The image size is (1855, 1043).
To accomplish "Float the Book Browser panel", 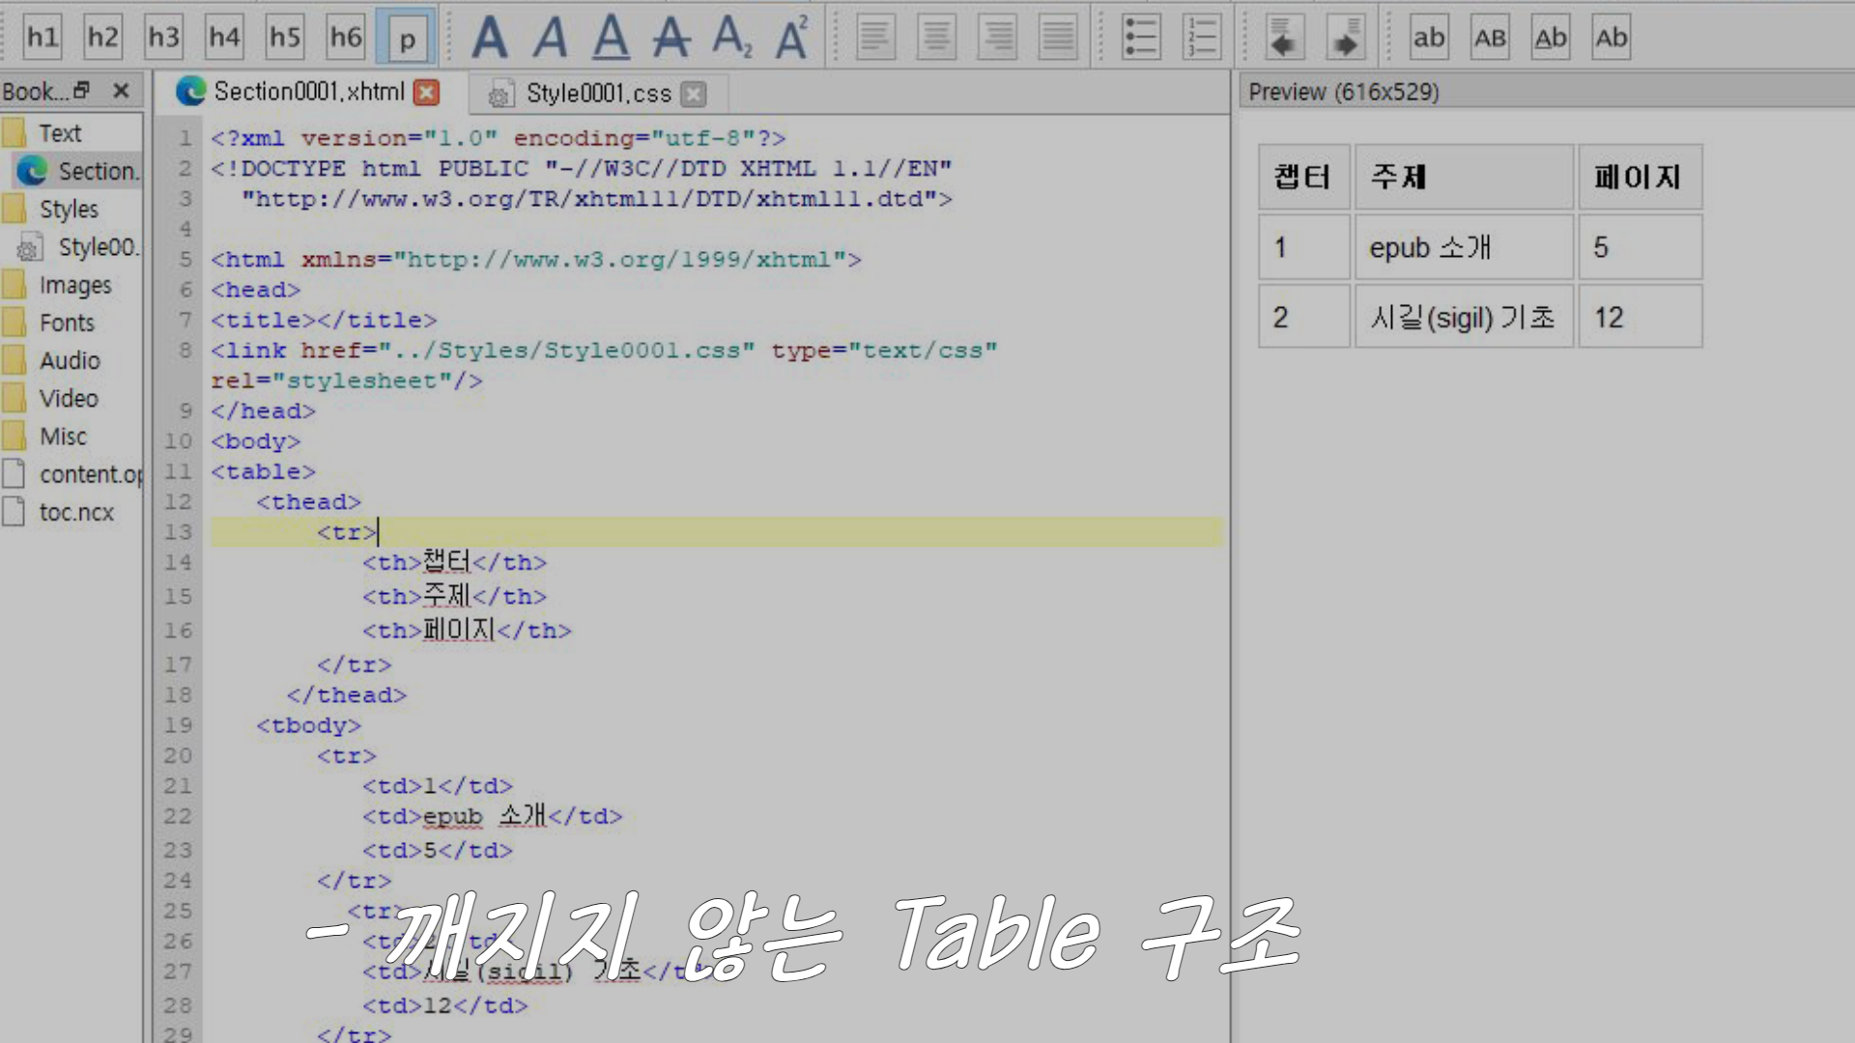I will click(x=82, y=90).
